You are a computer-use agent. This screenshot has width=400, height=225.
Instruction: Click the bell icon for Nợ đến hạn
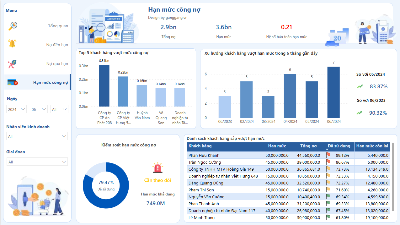tap(12, 44)
